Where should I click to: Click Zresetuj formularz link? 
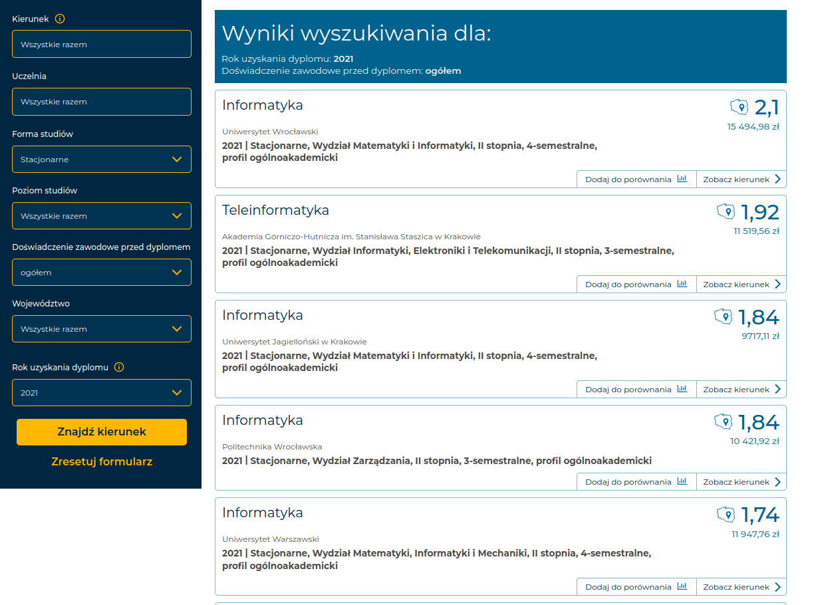[102, 461]
